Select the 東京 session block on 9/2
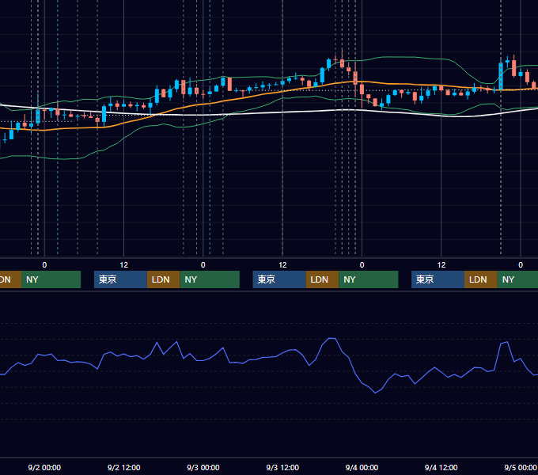Screen dimensions: 538x475 121,279
